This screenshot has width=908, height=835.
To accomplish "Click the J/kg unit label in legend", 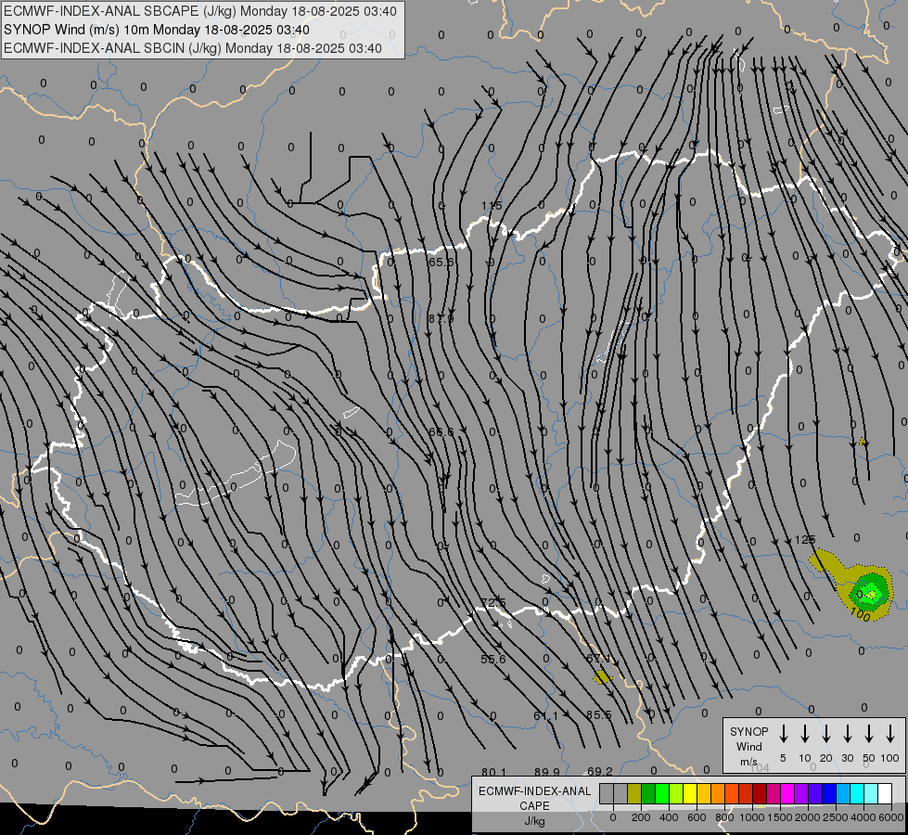I will tap(534, 820).
